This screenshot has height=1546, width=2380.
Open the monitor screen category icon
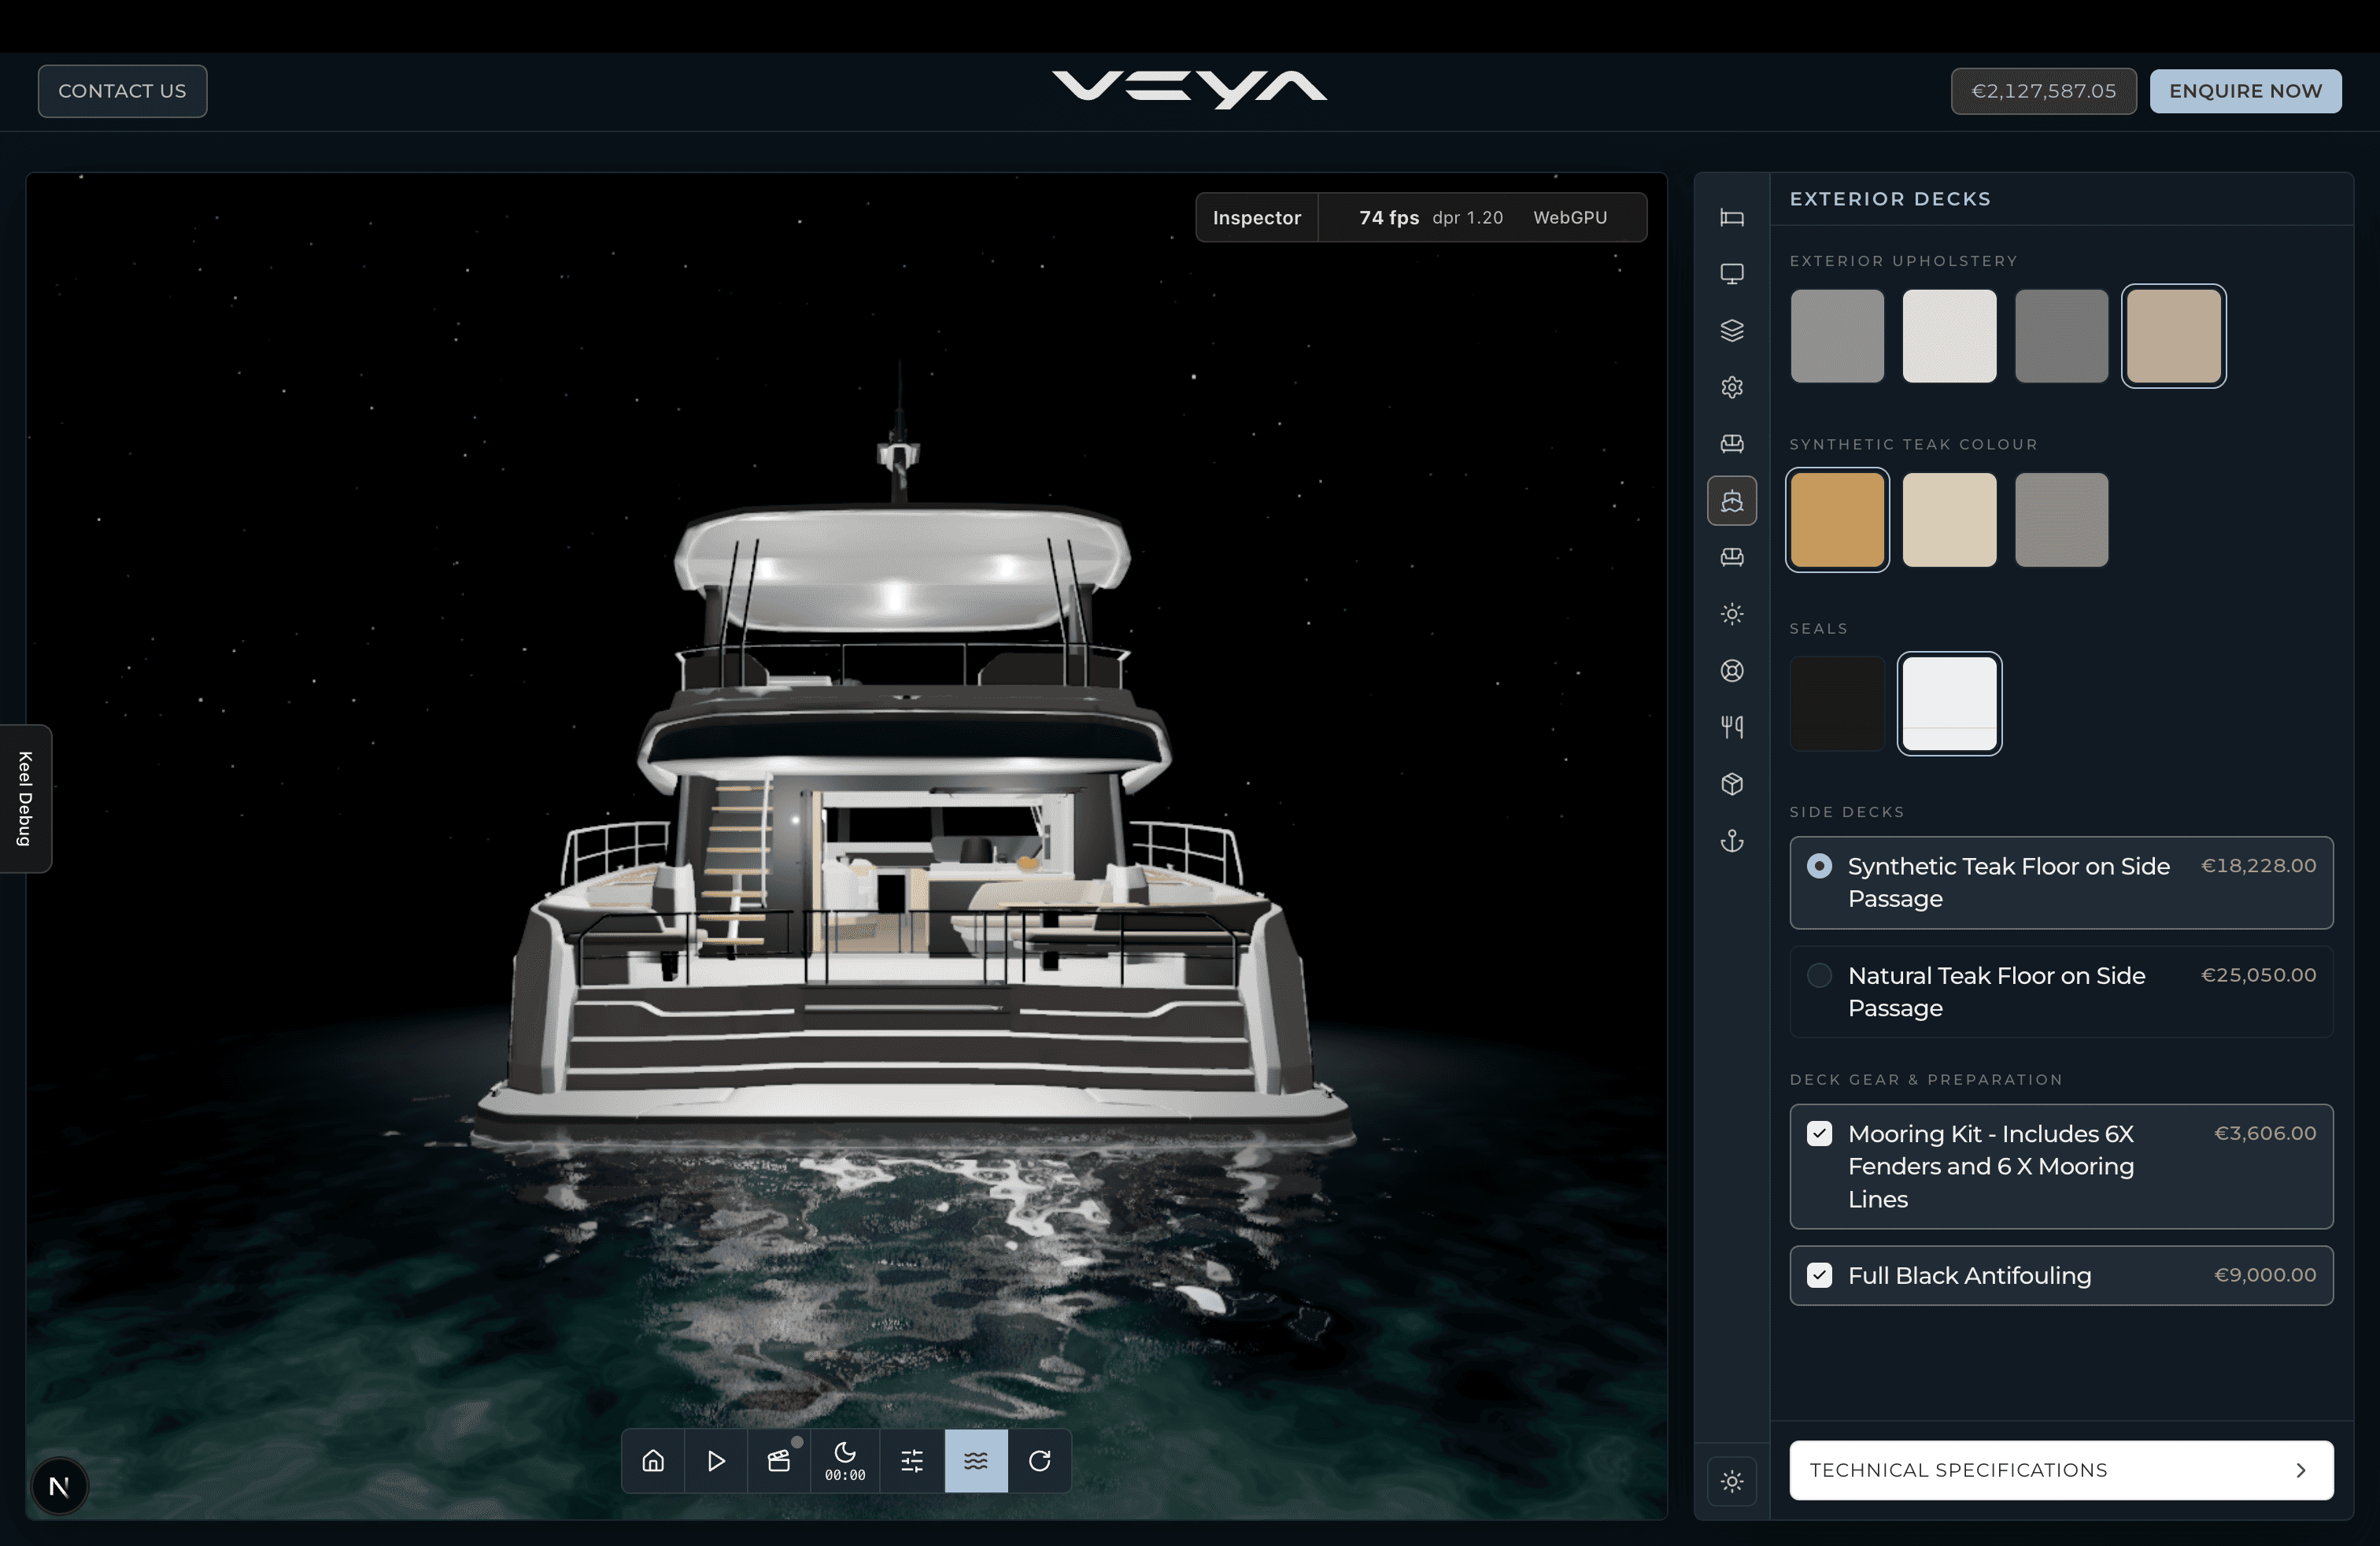pos(1732,274)
